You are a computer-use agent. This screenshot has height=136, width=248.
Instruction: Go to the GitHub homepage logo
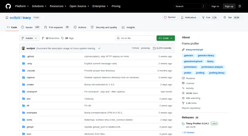pos(8,6)
